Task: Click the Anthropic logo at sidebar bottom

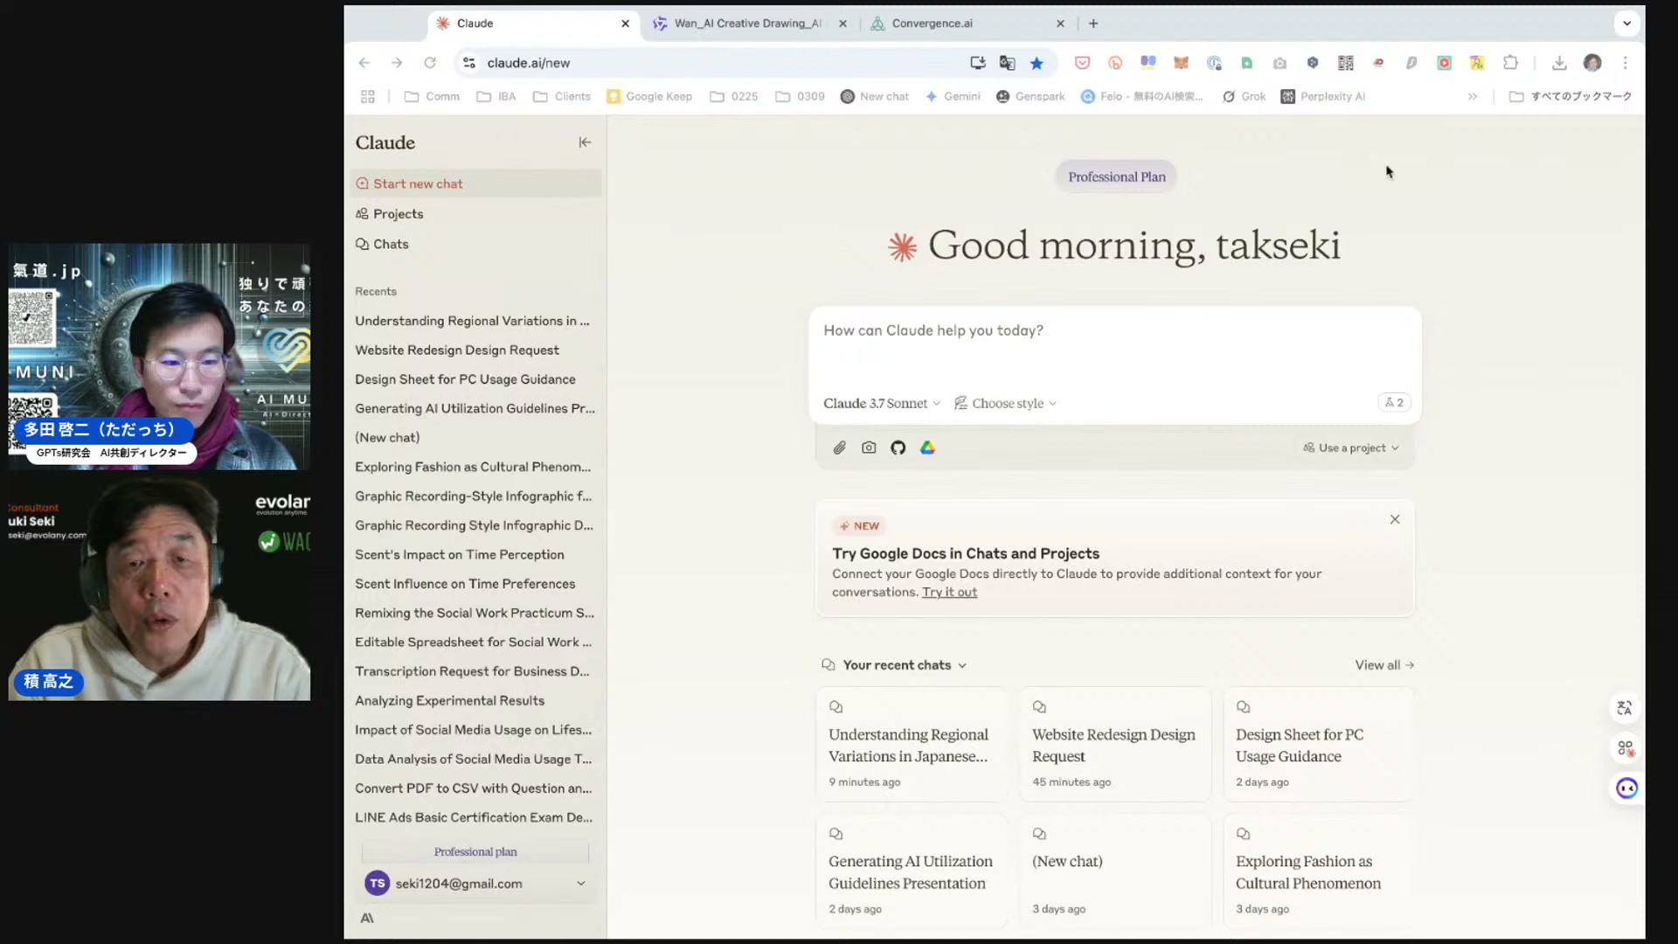Action: (367, 918)
